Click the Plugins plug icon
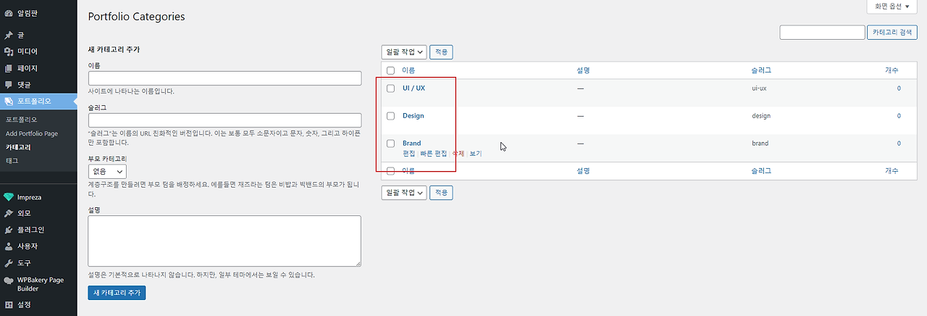The height and width of the screenshot is (316, 927). pyautogui.click(x=9, y=230)
